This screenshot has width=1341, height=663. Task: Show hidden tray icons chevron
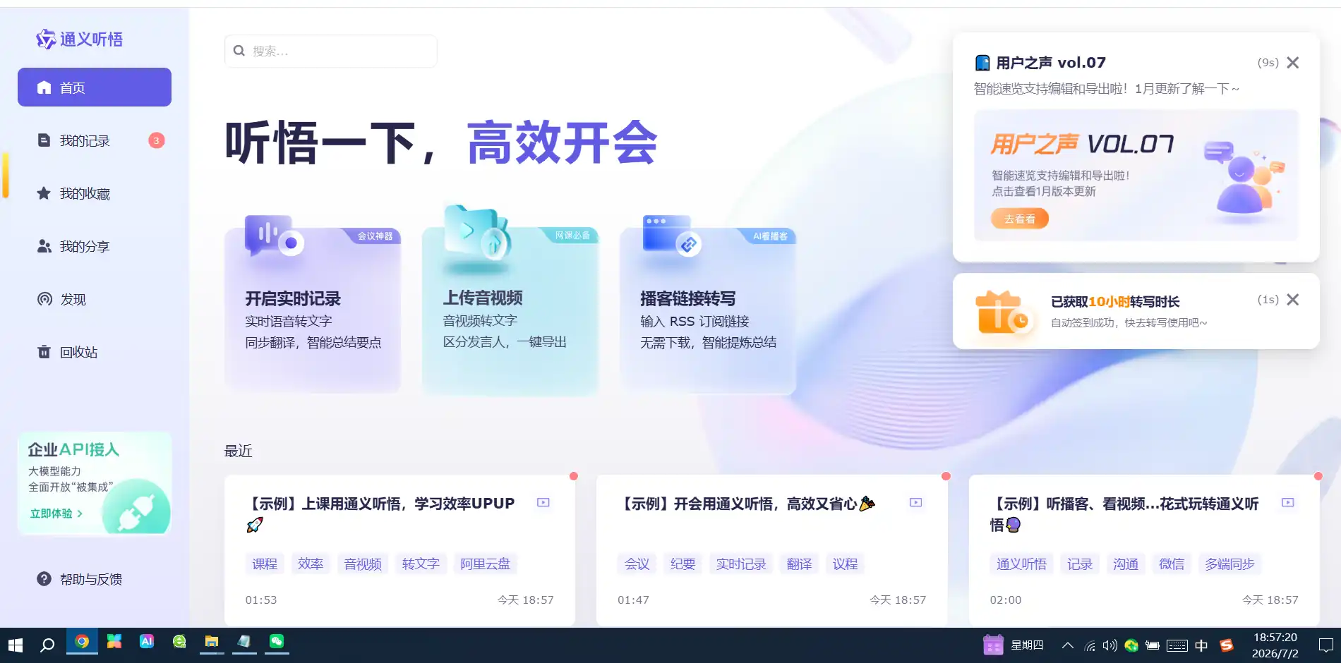pyautogui.click(x=1067, y=645)
